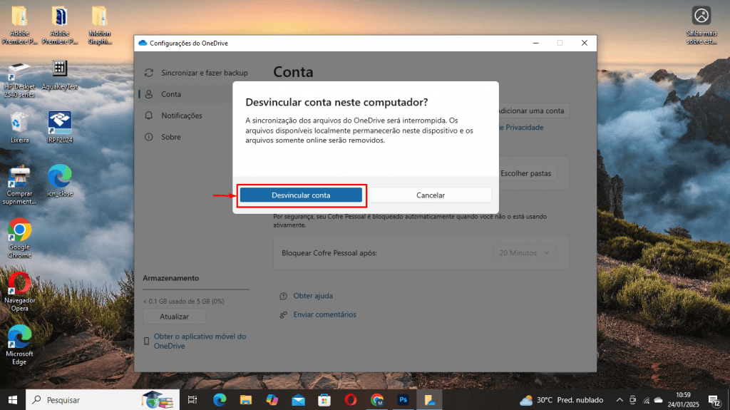Select the Comprar suprimentos desktop icon
The height and width of the screenshot is (410, 730).
(19, 185)
